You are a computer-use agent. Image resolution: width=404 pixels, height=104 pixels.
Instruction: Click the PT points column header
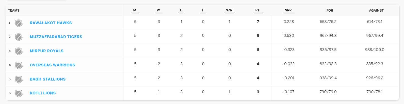click(257, 10)
